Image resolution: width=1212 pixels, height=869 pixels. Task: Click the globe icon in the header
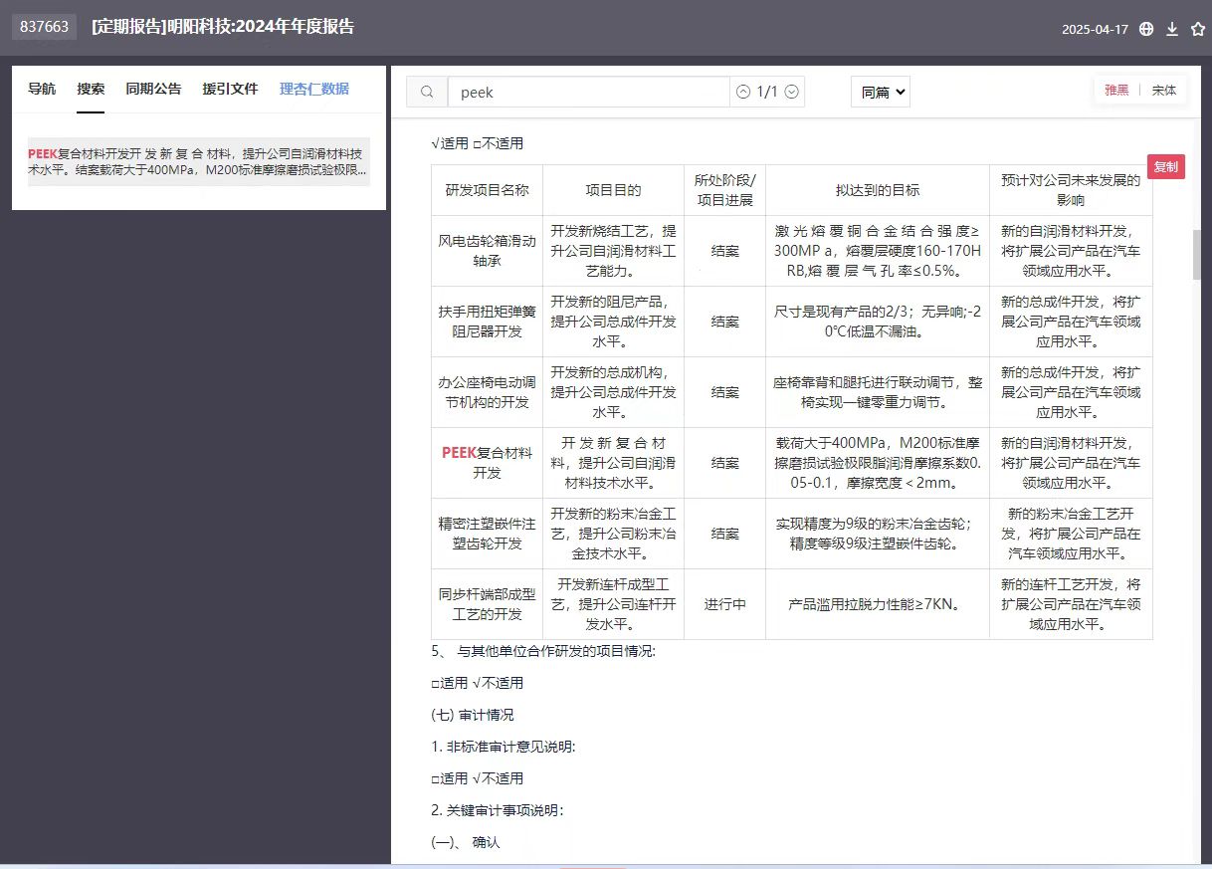point(1146,29)
